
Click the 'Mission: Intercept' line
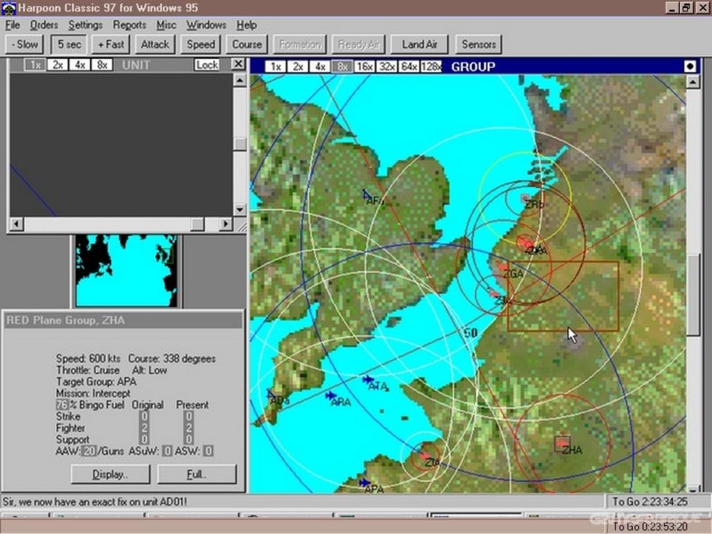(93, 393)
